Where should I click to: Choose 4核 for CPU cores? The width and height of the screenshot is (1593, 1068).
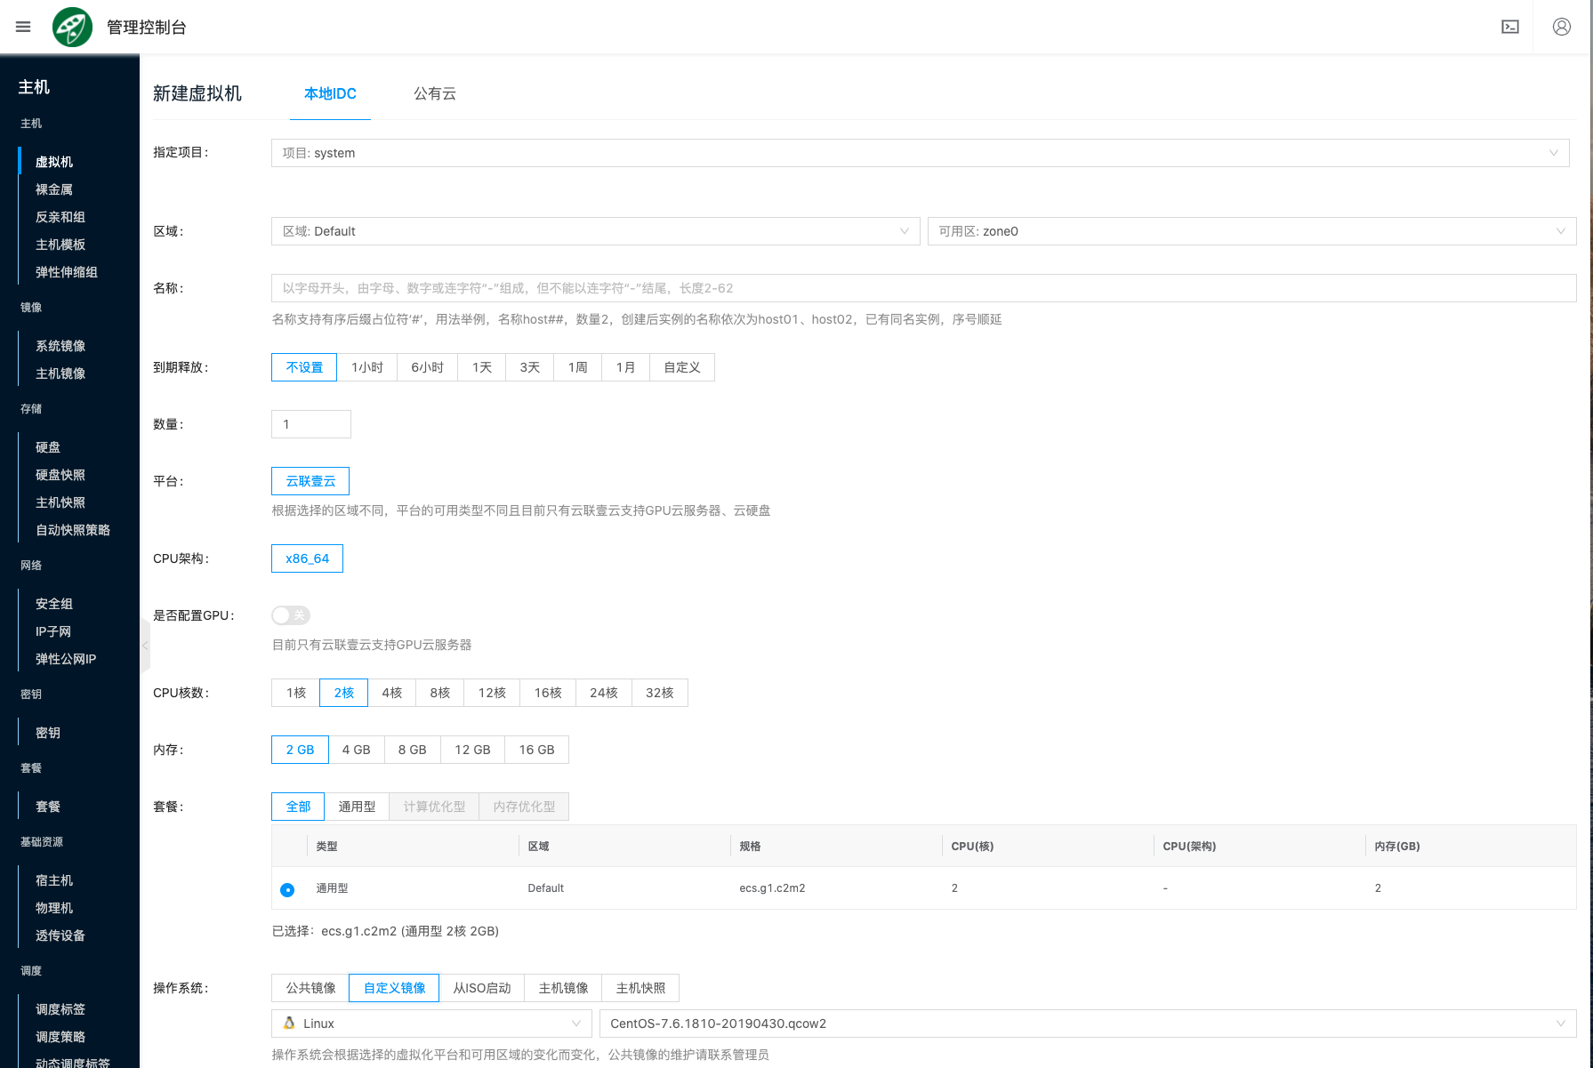point(391,693)
